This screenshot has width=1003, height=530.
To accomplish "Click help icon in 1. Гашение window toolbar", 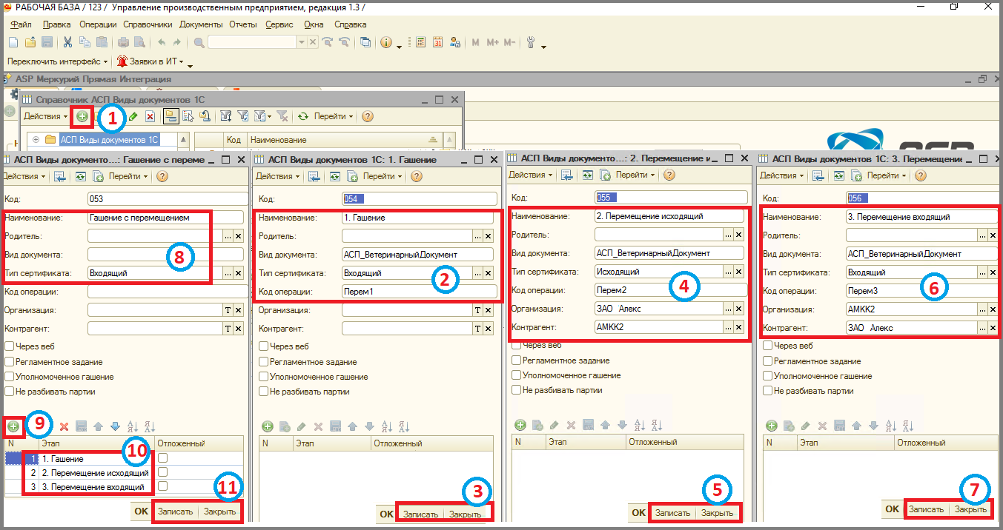I will [417, 176].
